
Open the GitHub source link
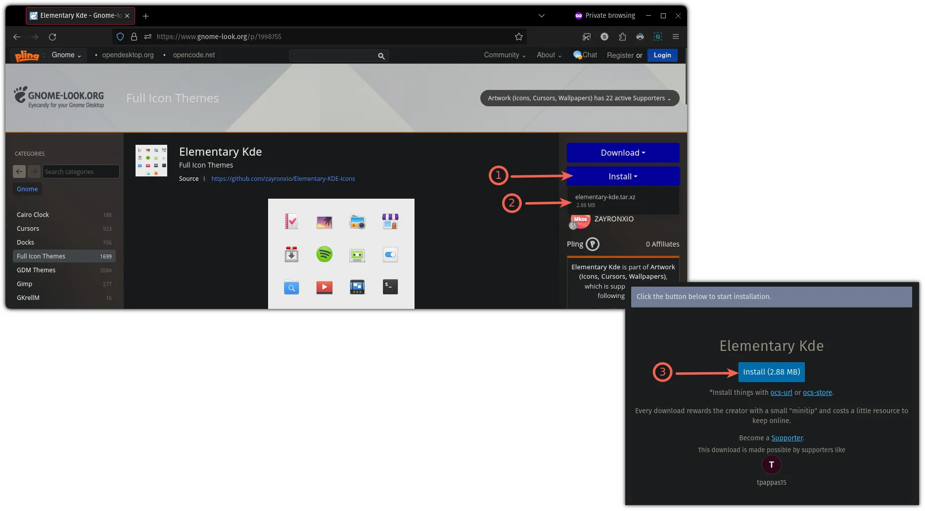coord(283,178)
